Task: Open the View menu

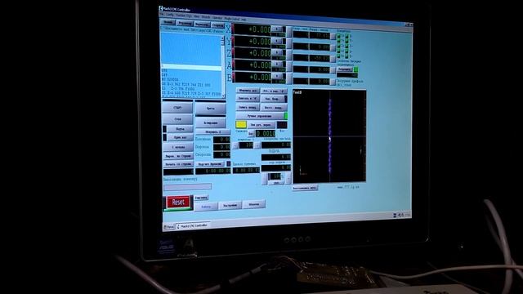Action: [x=196, y=16]
